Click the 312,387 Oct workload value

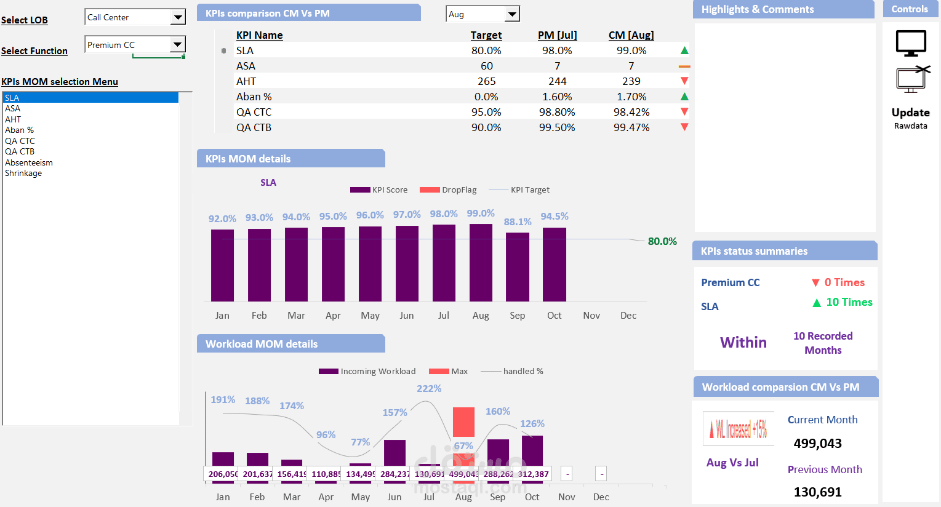coord(533,474)
